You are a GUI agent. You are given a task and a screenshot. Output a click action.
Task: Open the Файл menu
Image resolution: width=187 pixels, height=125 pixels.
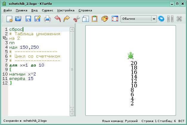pos(8,10)
